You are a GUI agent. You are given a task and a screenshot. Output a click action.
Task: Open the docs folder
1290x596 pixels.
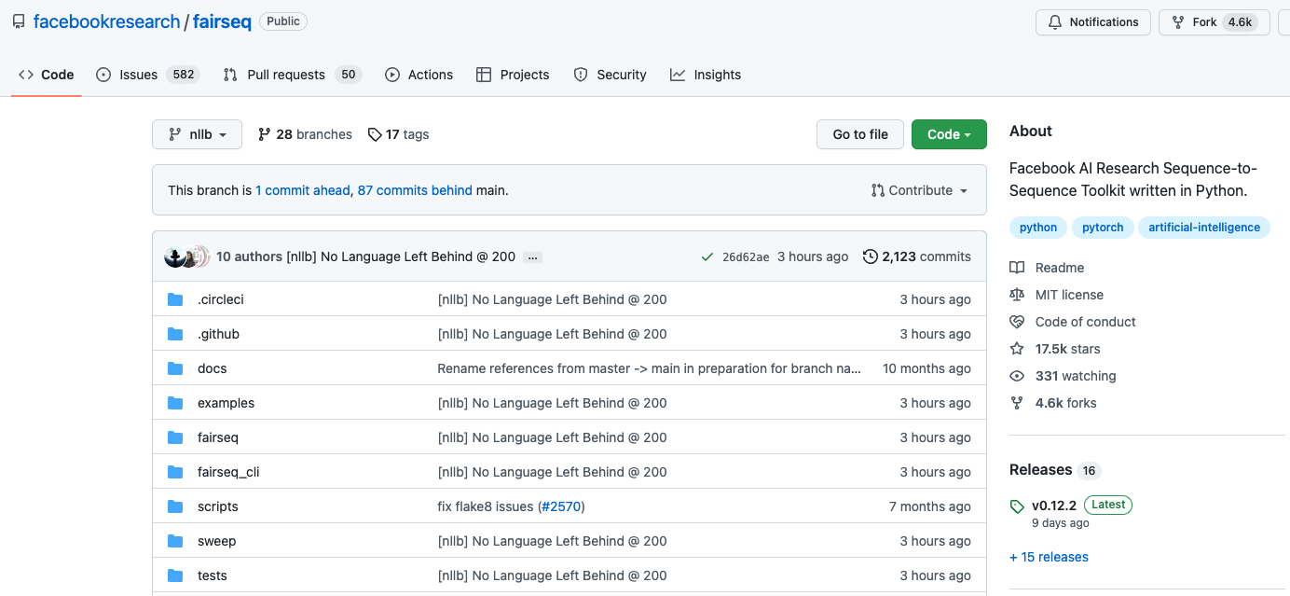point(213,368)
